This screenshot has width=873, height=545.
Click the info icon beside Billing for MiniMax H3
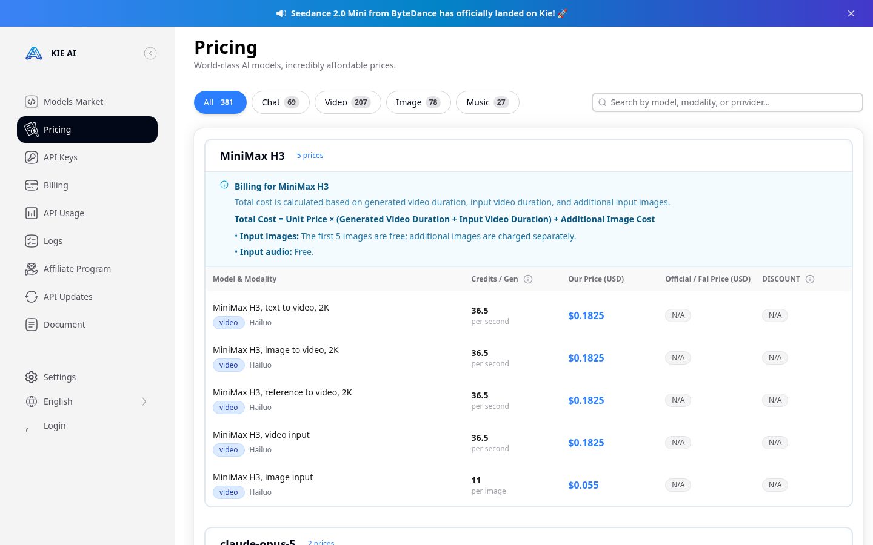coord(224,185)
